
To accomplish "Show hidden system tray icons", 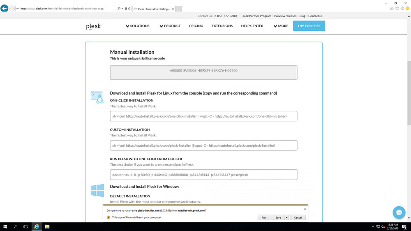I will click(x=373, y=227).
